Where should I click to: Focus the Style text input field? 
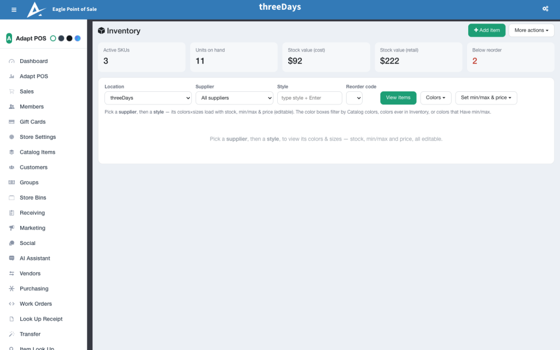pyautogui.click(x=310, y=98)
